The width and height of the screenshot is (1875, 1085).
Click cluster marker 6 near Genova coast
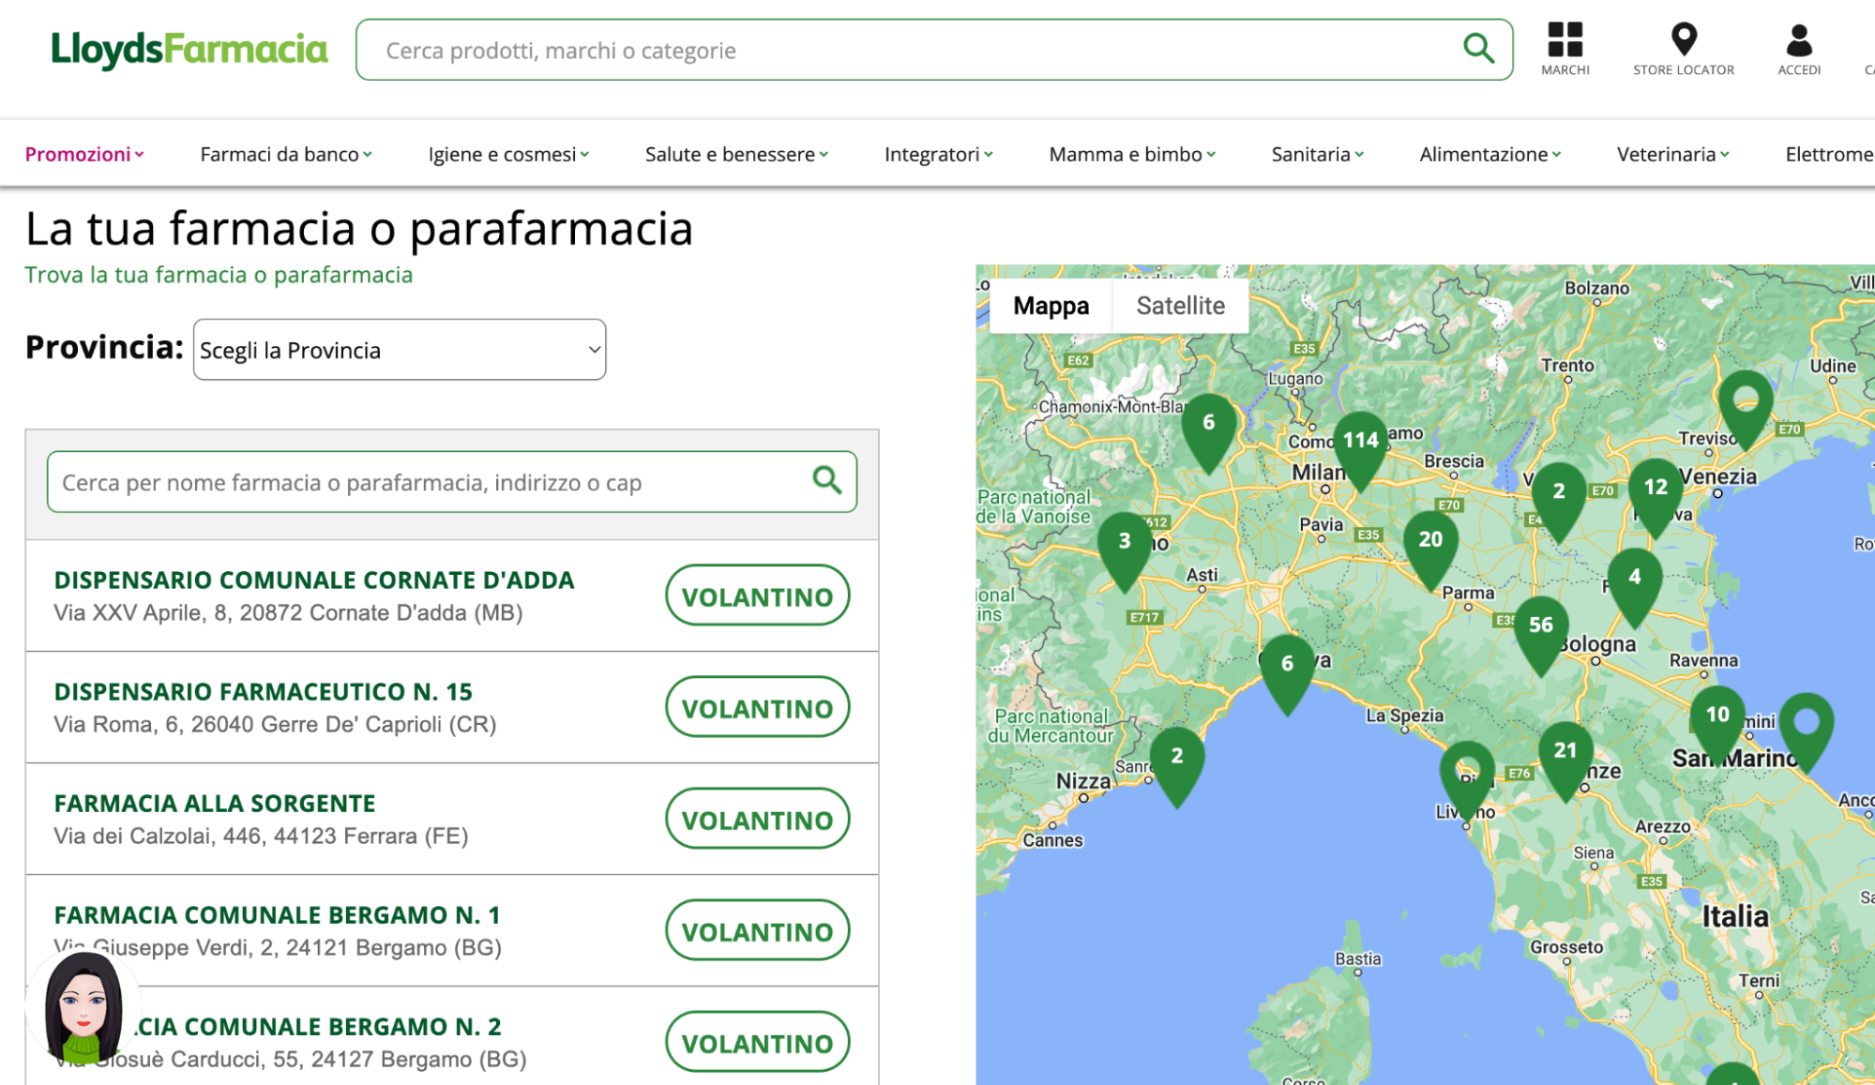(1286, 674)
